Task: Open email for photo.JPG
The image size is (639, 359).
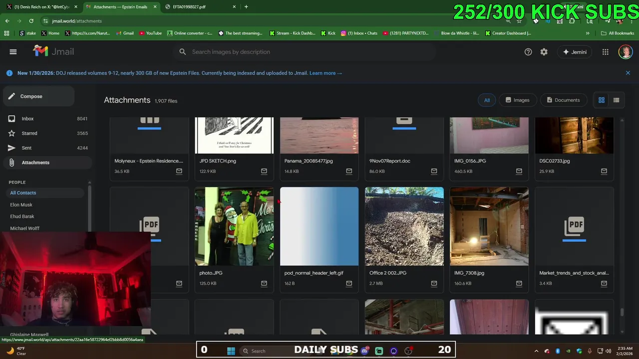Action: coord(264,283)
